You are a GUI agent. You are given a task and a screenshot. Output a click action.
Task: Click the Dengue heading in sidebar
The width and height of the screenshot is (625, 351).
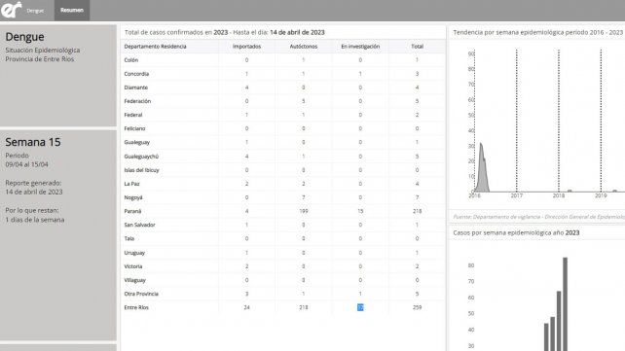click(24, 37)
